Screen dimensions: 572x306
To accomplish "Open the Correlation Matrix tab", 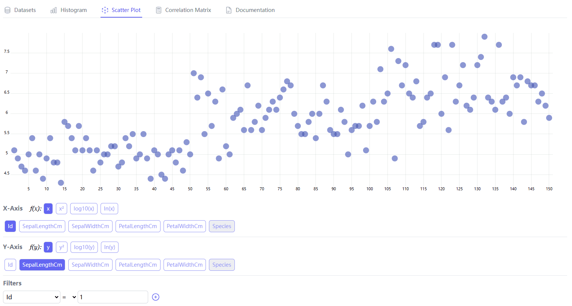I will [183, 10].
